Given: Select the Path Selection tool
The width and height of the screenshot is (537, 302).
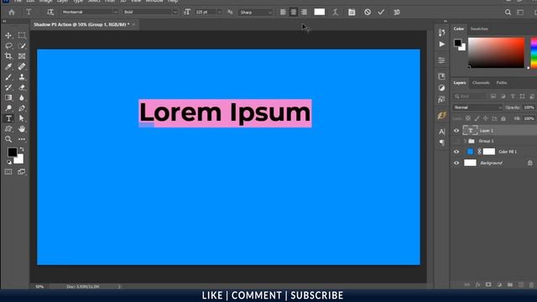Looking at the screenshot, I should (22, 118).
